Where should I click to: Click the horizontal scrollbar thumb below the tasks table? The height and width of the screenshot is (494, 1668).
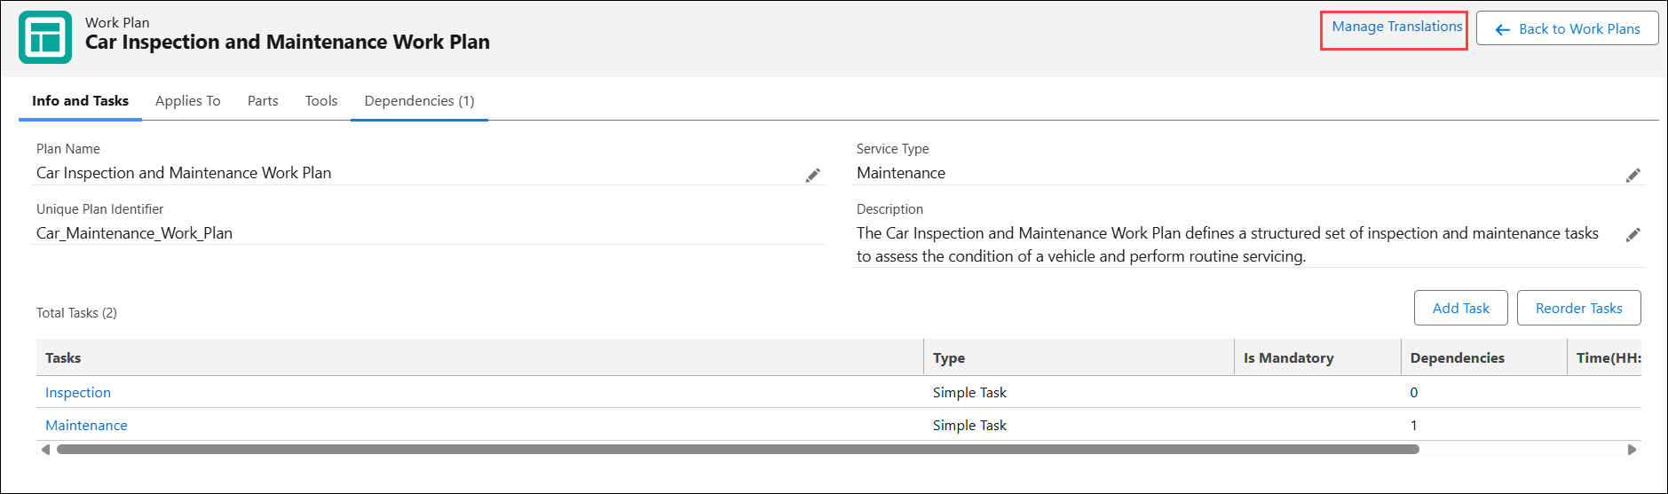(x=738, y=450)
